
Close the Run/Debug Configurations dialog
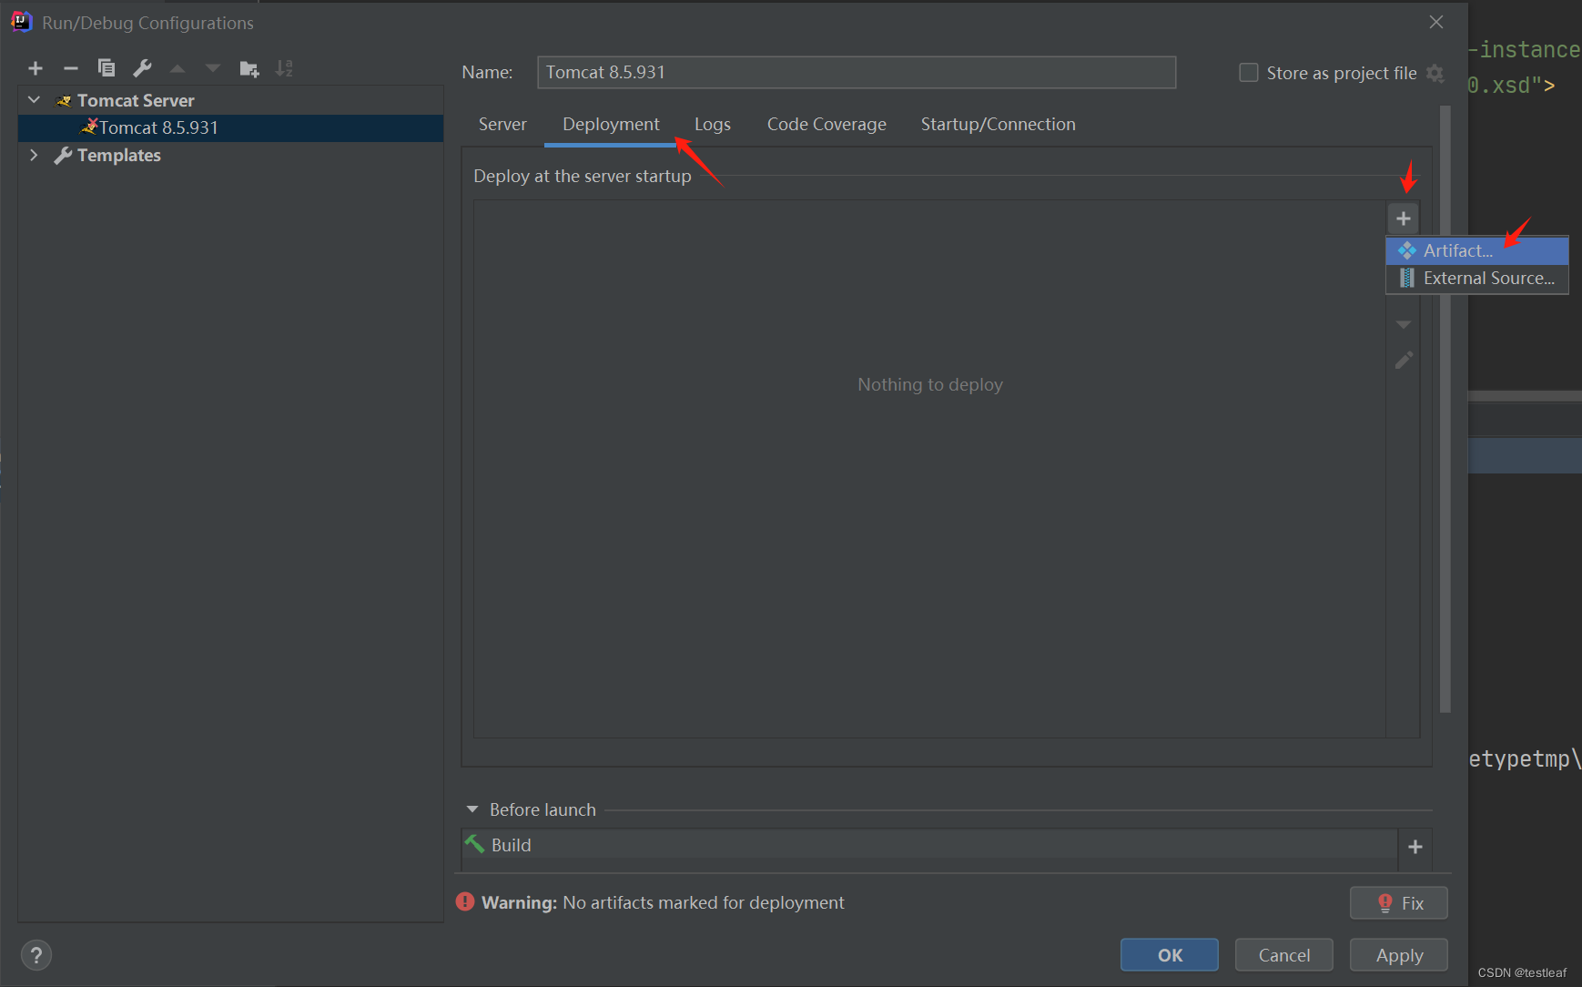coord(1436,22)
